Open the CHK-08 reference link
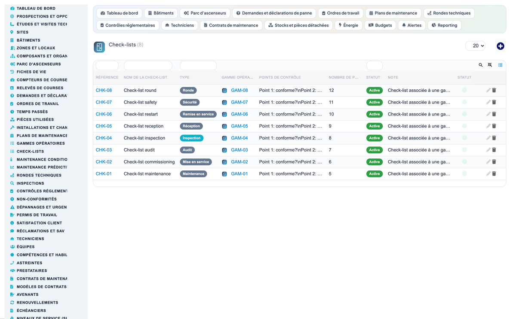The width and height of the screenshot is (516, 319). [x=104, y=90]
